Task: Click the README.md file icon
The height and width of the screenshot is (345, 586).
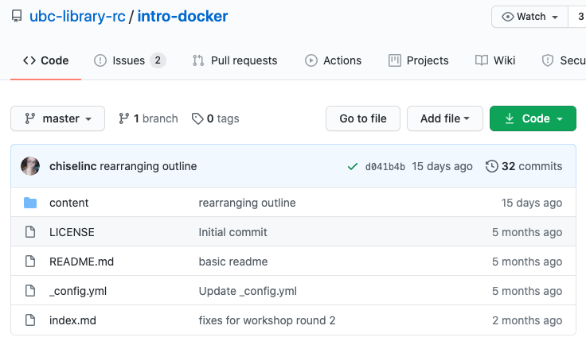Action: 30,262
